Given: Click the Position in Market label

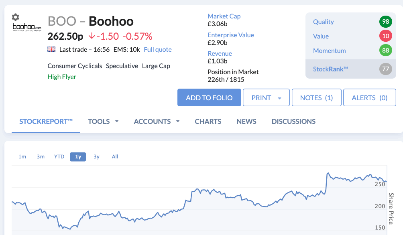Looking at the screenshot, I should point(233,72).
